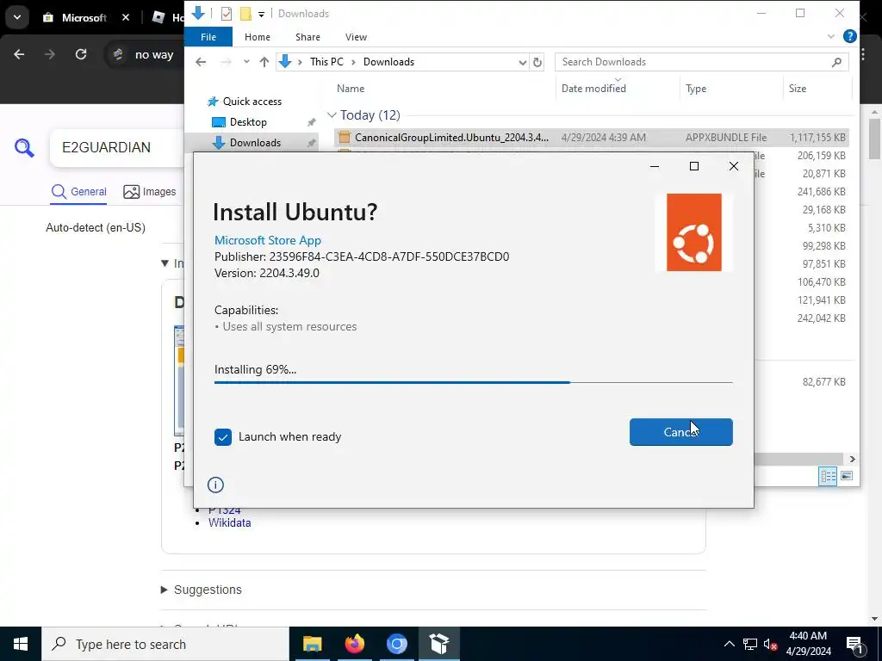882x661 pixels.
Task: Open notification center icon
Action: (x=855, y=645)
